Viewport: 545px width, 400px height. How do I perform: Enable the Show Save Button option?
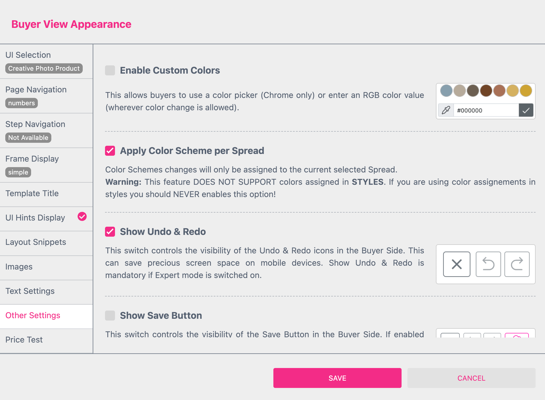[x=110, y=316]
